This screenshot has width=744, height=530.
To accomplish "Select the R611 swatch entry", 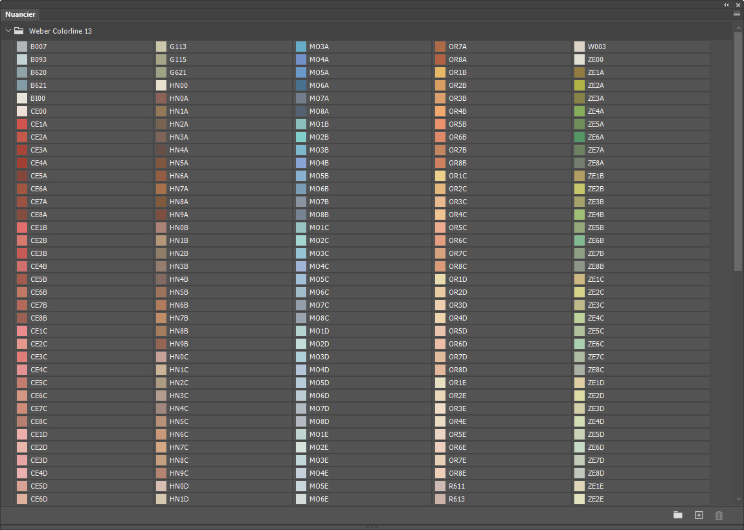I will pyautogui.click(x=502, y=486).
